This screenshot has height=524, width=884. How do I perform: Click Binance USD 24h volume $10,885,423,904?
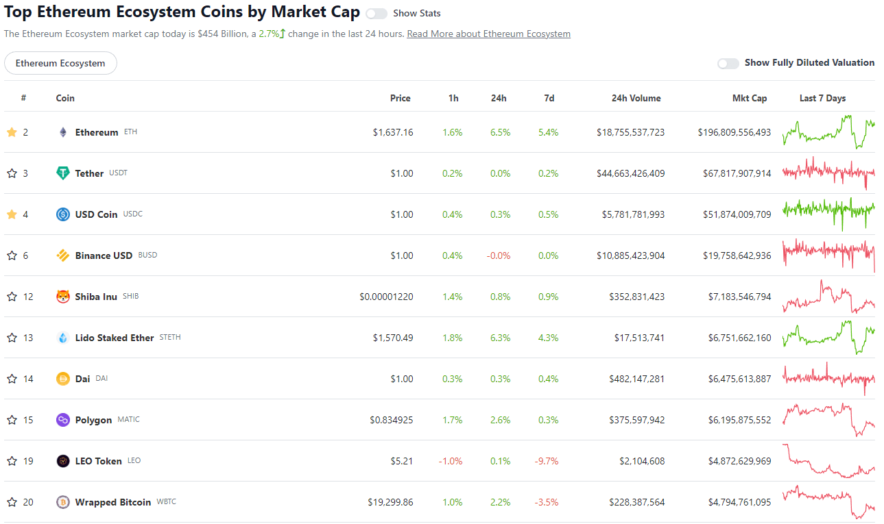[x=631, y=255]
